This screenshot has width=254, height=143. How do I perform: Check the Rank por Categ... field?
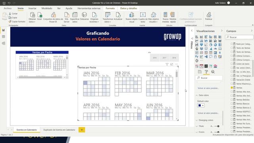[x=232, y=44]
